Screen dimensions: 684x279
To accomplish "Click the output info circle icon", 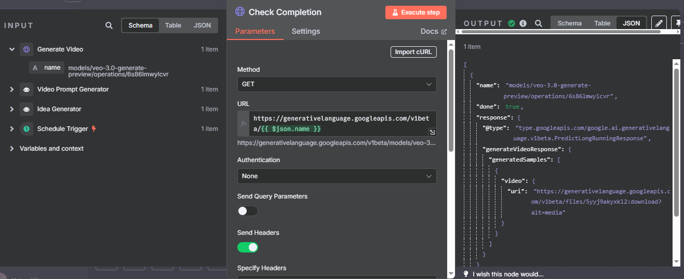I will pos(523,23).
